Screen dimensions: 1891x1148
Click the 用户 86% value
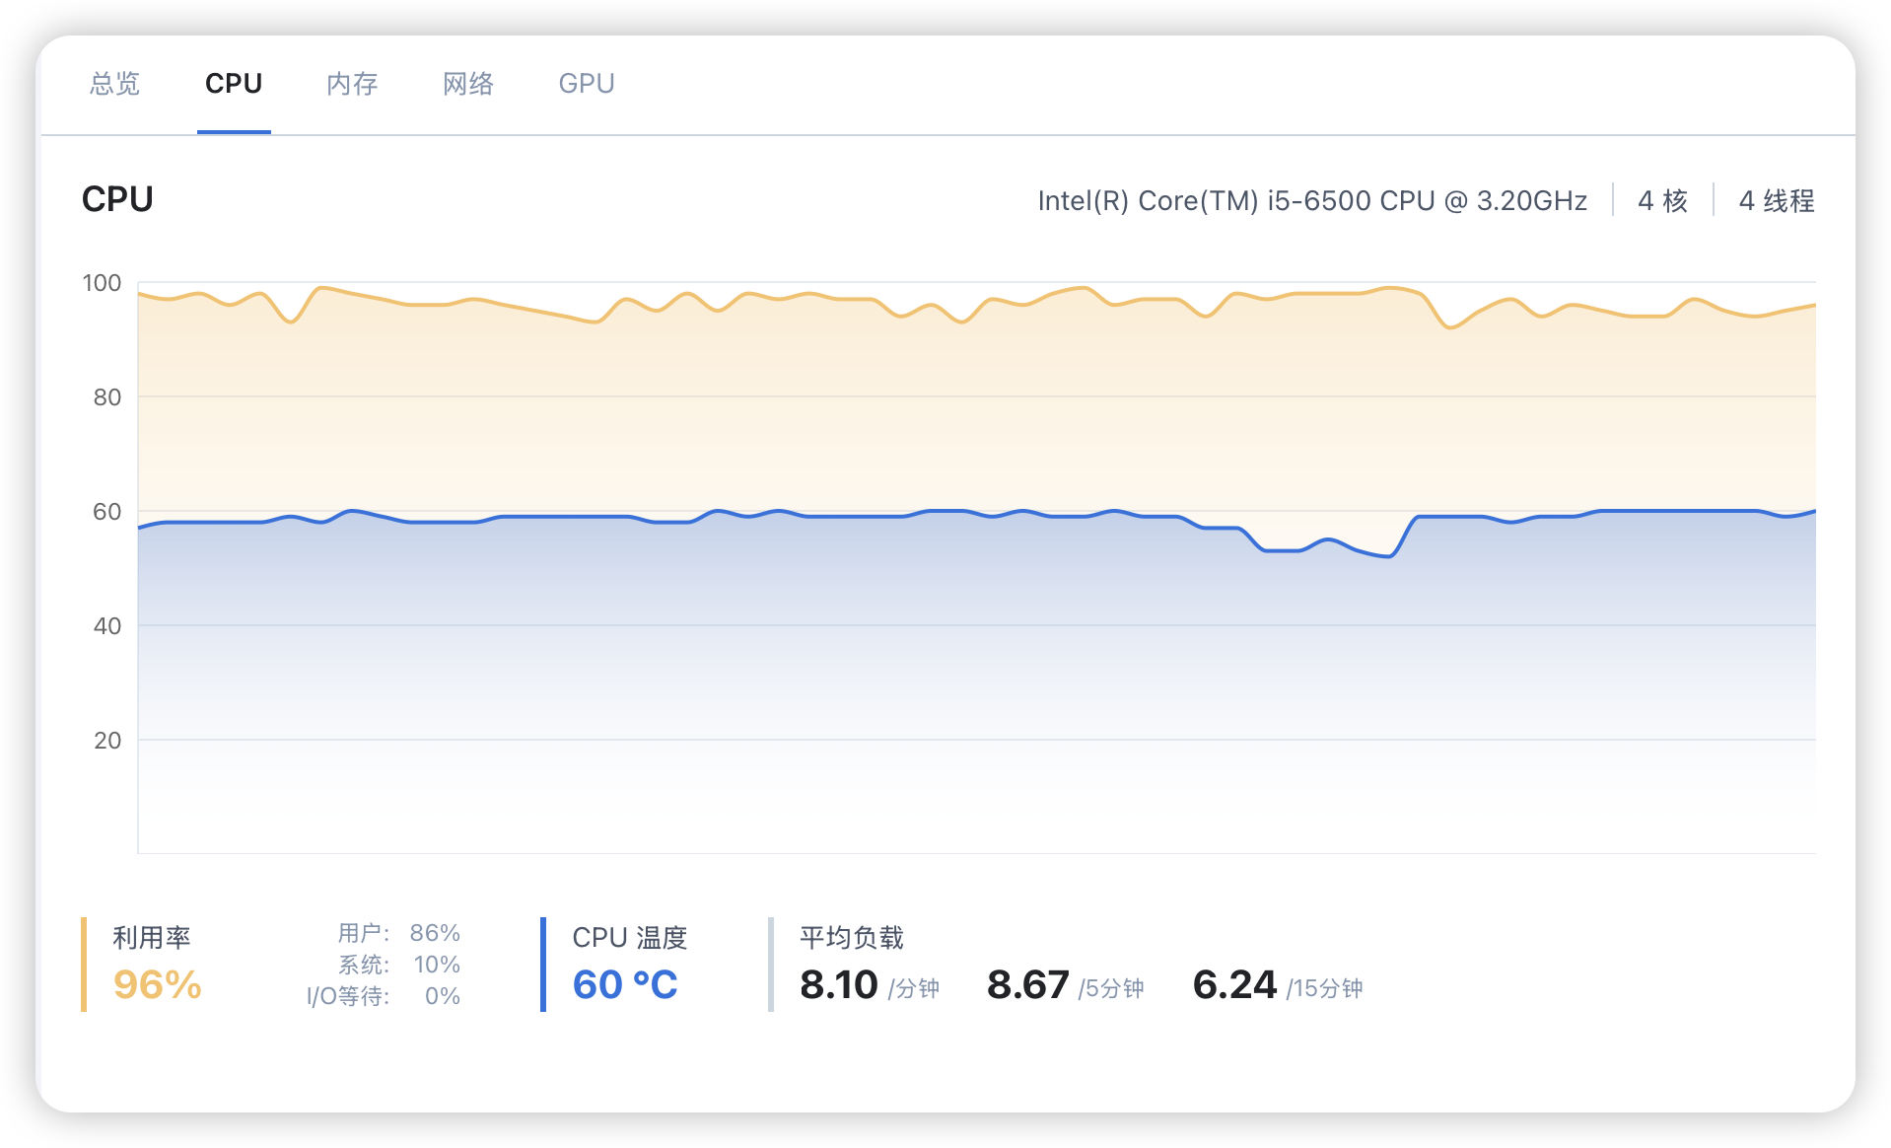tap(435, 933)
